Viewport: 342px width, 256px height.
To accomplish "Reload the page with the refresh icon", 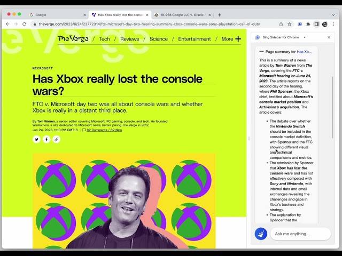I will pos(25,24).
